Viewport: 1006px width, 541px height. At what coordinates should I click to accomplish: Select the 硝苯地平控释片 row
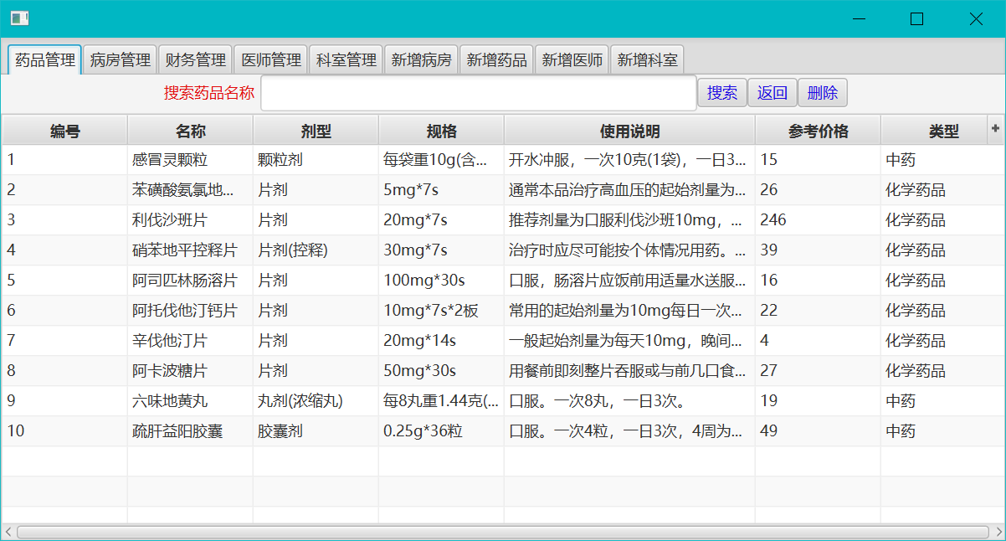point(503,250)
